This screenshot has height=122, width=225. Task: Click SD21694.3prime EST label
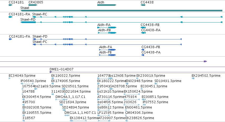tap(73, 102)
